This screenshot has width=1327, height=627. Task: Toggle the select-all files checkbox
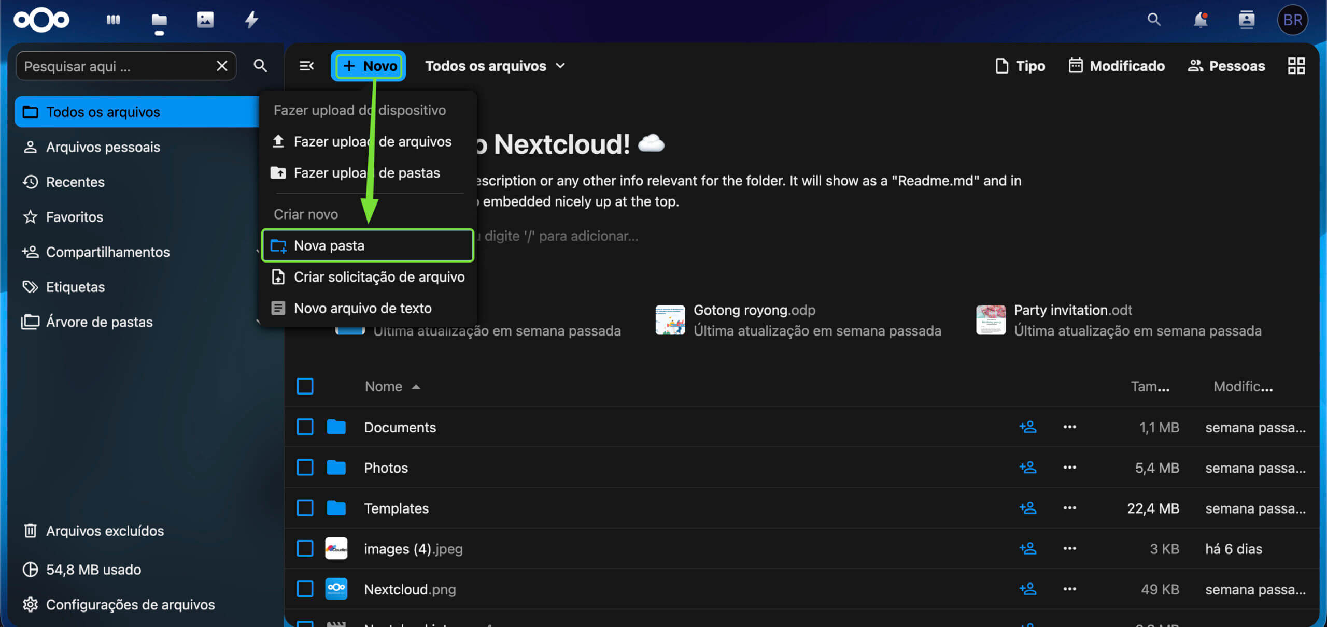tap(305, 386)
